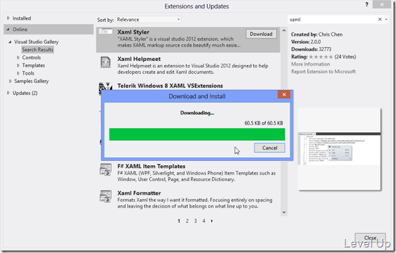Open the help question mark button

point(366,4)
